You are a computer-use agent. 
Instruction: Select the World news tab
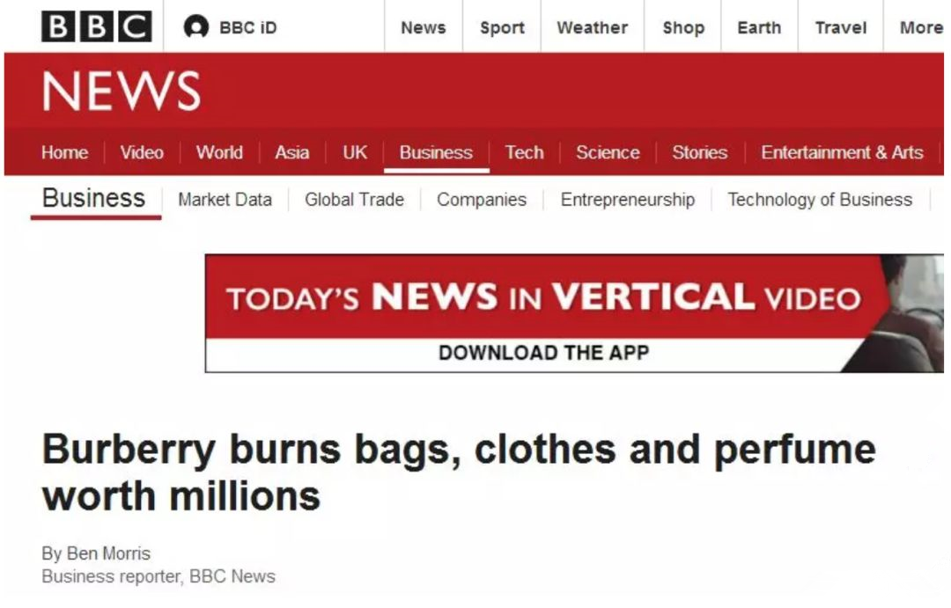219,152
